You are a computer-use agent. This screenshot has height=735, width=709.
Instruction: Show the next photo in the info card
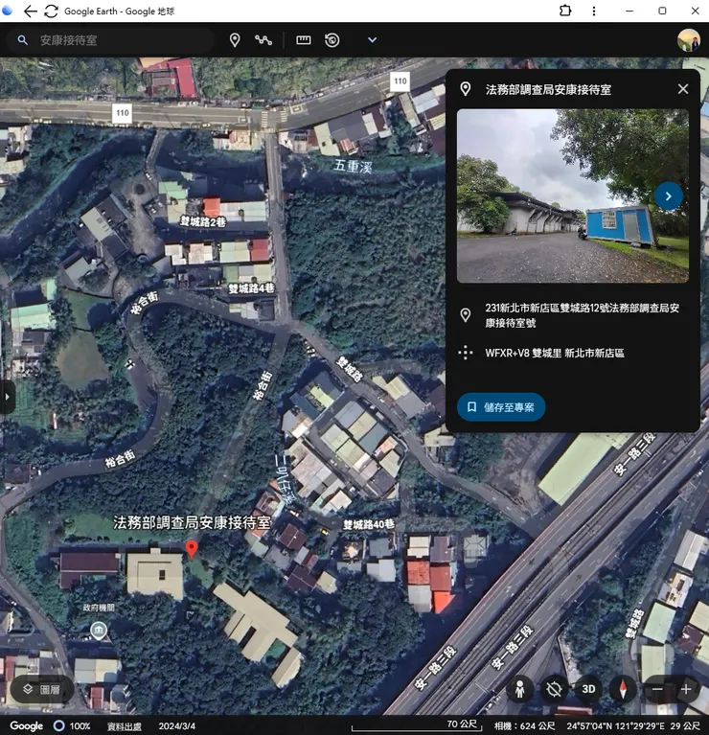(668, 195)
